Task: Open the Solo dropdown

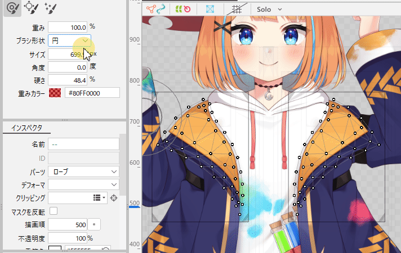Action: pyautogui.click(x=269, y=10)
